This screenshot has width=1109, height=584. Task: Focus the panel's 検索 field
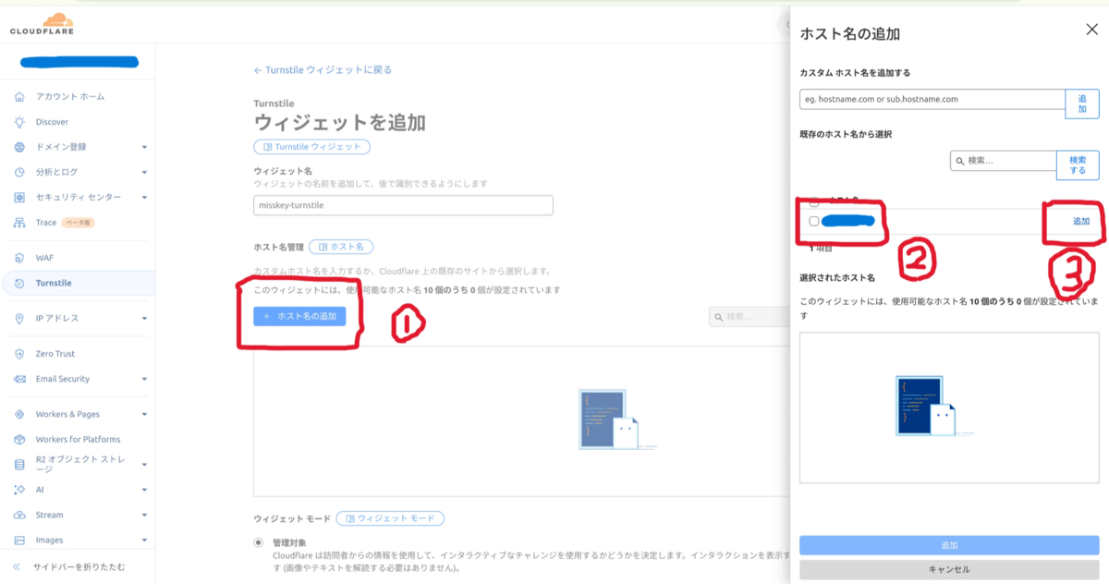point(1003,161)
